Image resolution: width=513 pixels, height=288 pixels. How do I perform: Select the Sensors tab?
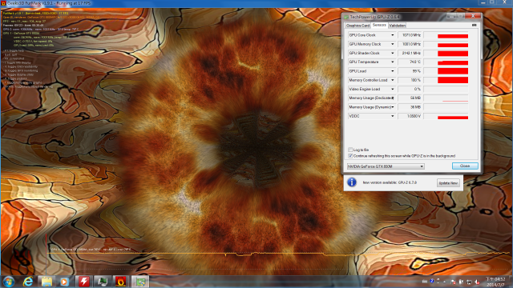click(x=379, y=25)
